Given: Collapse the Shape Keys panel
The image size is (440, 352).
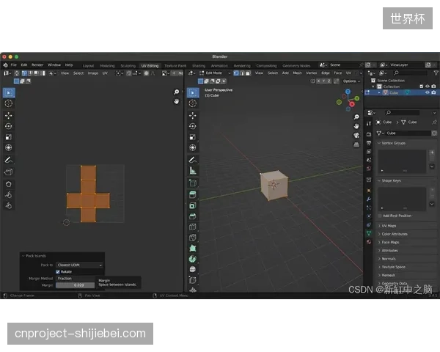Looking at the screenshot, I should pyautogui.click(x=379, y=180).
